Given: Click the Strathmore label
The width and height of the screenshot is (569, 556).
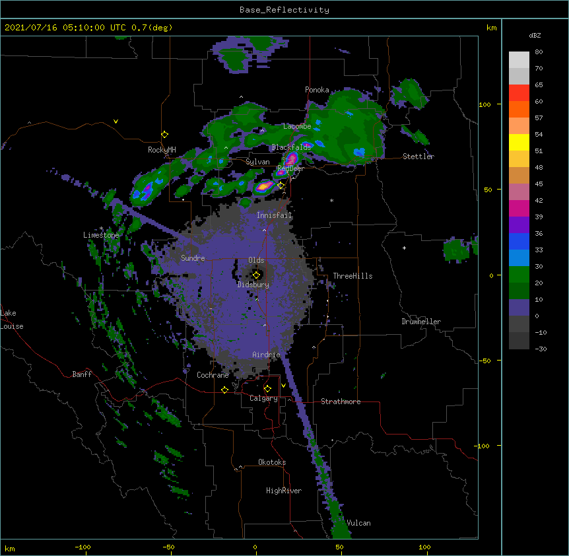Looking at the screenshot, I should (341, 401).
